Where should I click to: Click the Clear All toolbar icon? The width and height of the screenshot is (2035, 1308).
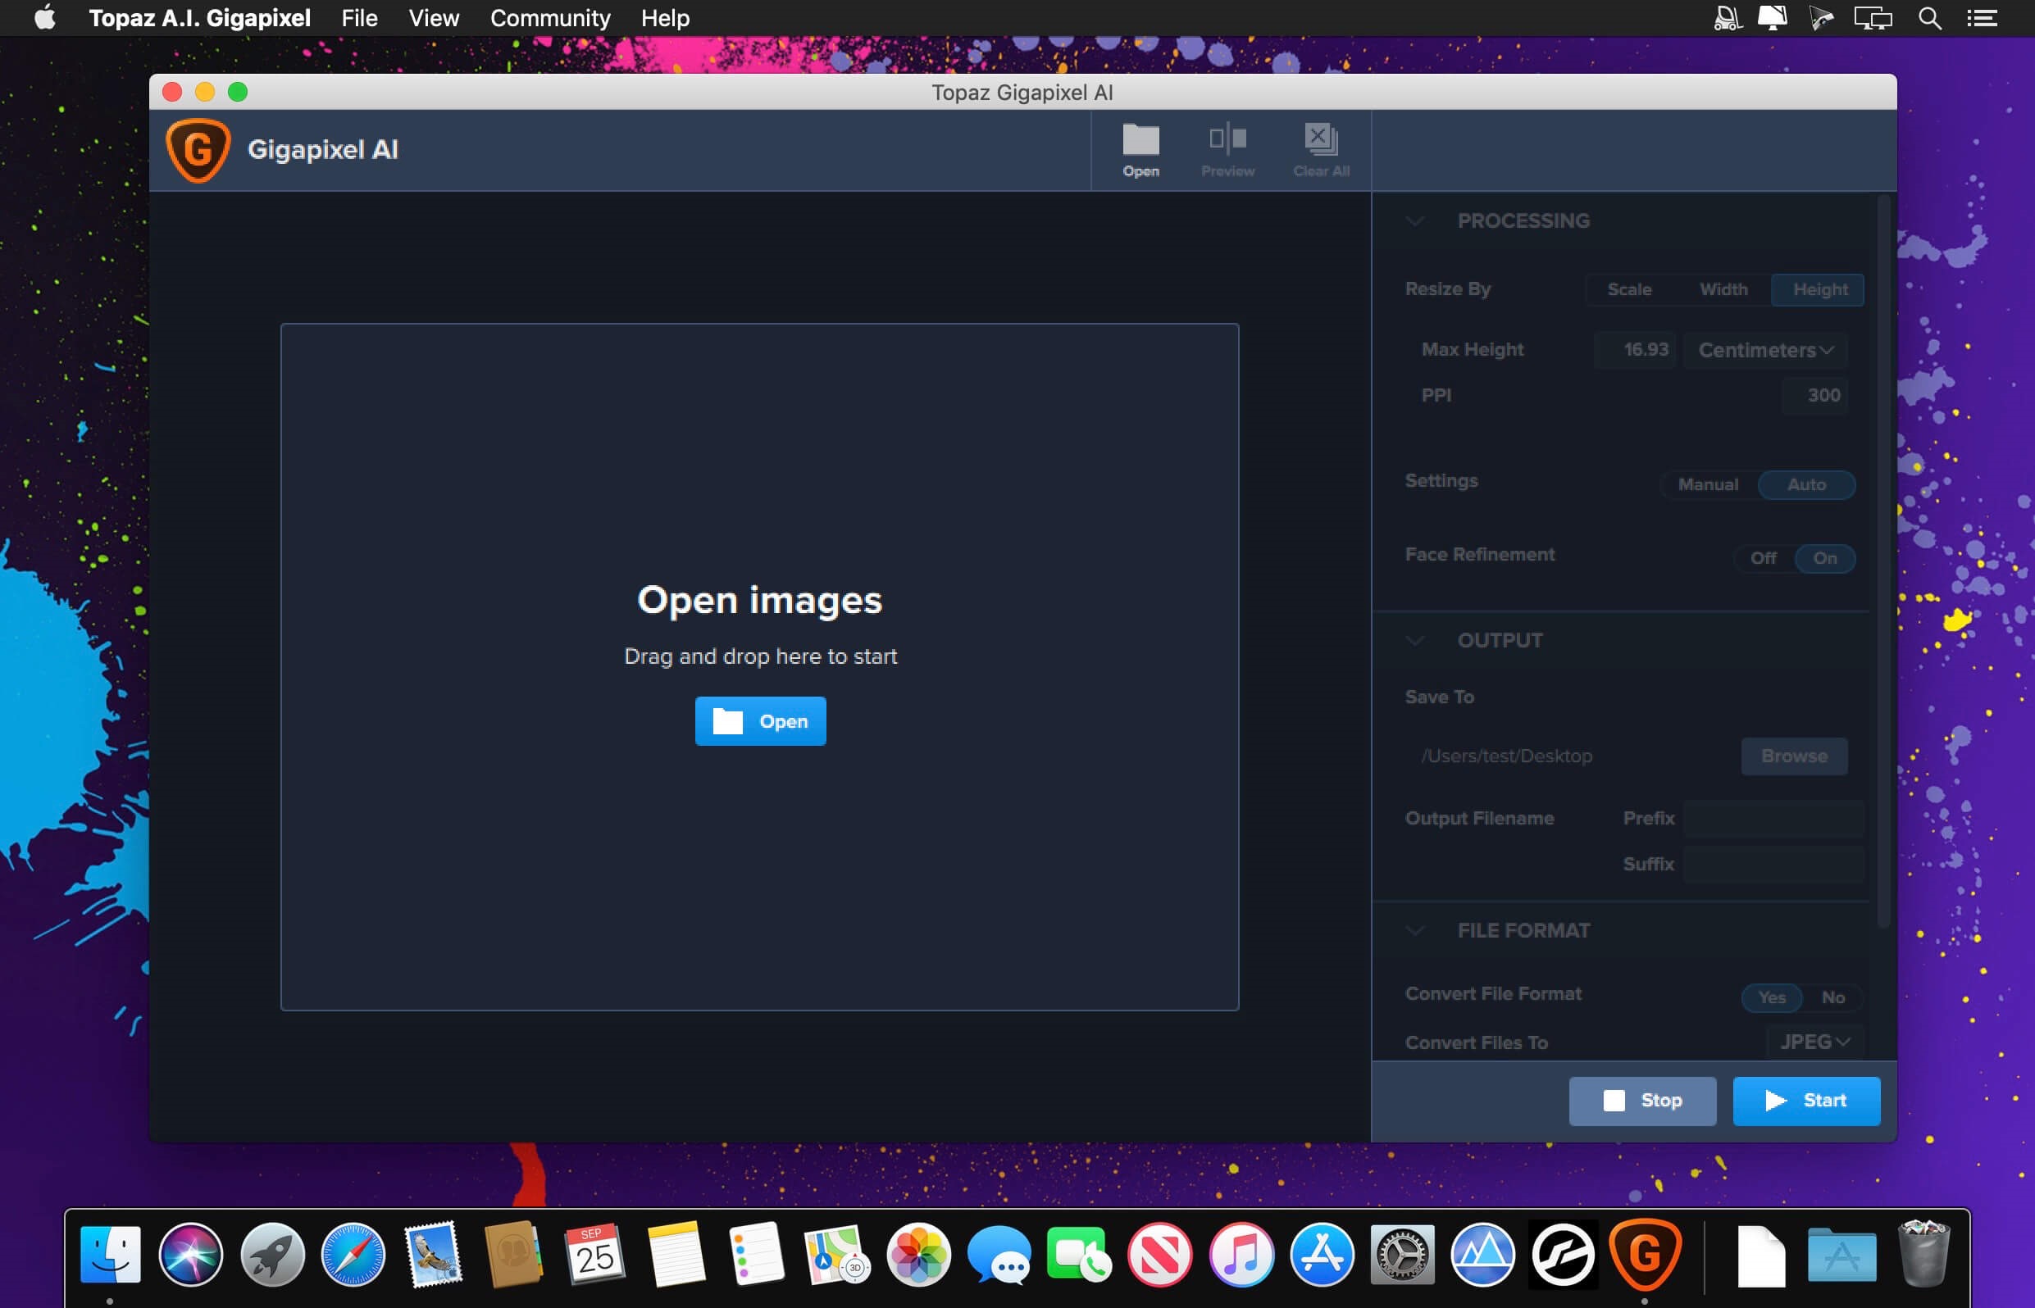(x=1320, y=139)
